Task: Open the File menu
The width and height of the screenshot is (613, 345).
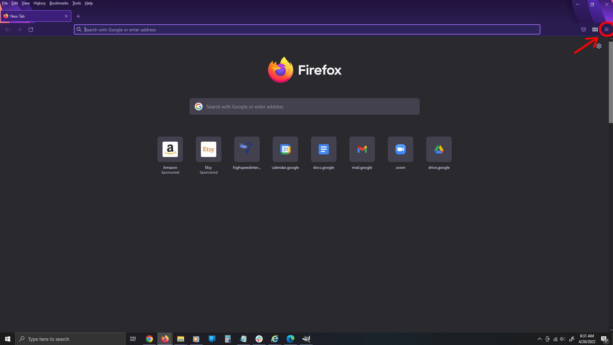Action: pos(5,3)
